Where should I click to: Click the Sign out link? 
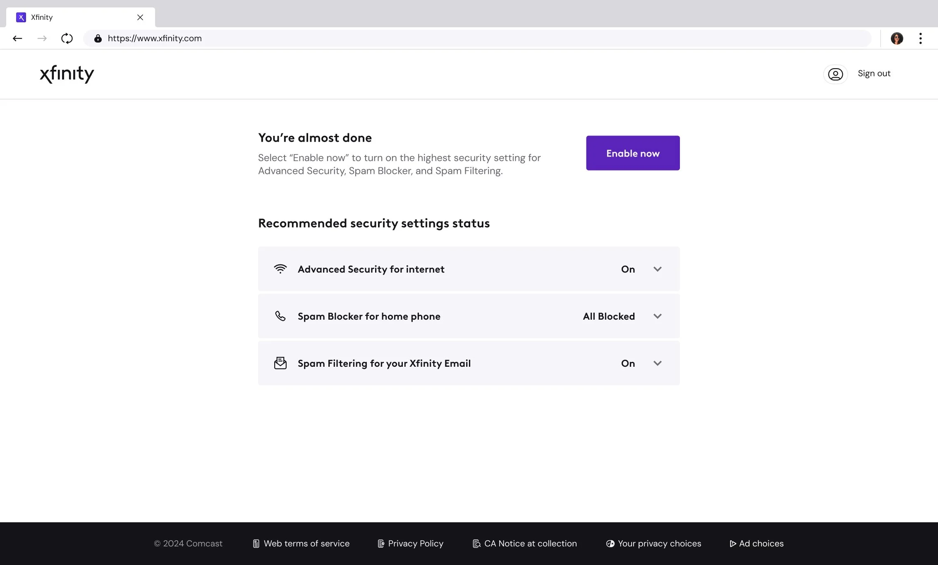(x=873, y=74)
